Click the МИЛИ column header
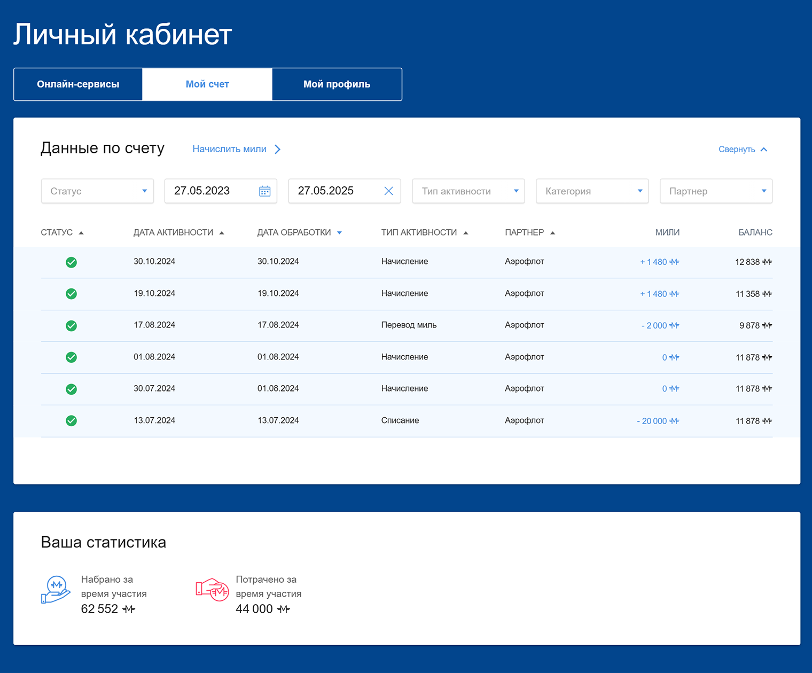Screen dimensions: 812x673 tap(667, 232)
